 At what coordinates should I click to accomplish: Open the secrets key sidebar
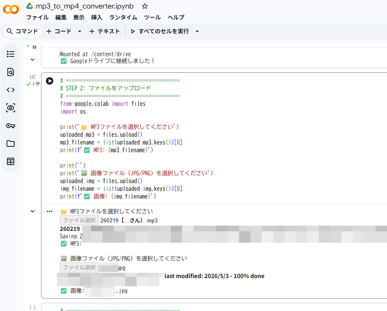coord(11,126)
